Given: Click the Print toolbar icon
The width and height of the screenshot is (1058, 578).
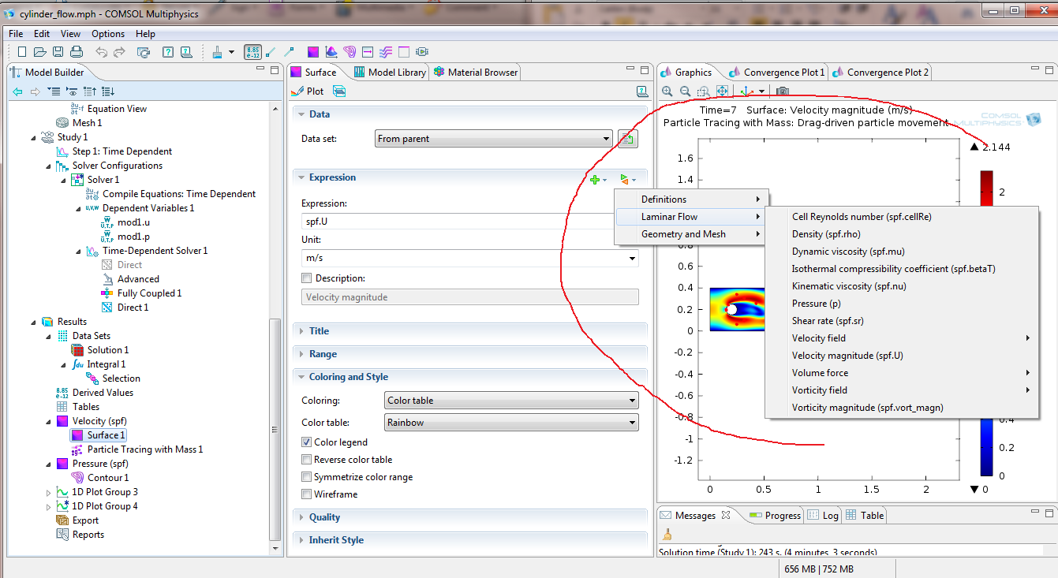Looking at the screenshot, I should 77,52.
